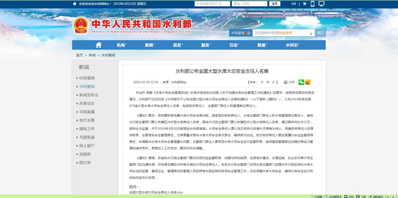This screenshot has width=398, height=198.
Task: Expand 时政要闻 in the news sidebar
Action: pyautogui.click(x=87, y=78)
